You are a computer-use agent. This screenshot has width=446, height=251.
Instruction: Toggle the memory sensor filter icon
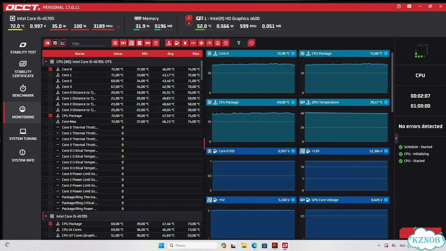(148, 43)
